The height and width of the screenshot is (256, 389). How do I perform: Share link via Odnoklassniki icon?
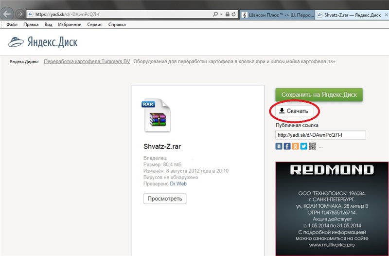(296, 146)
